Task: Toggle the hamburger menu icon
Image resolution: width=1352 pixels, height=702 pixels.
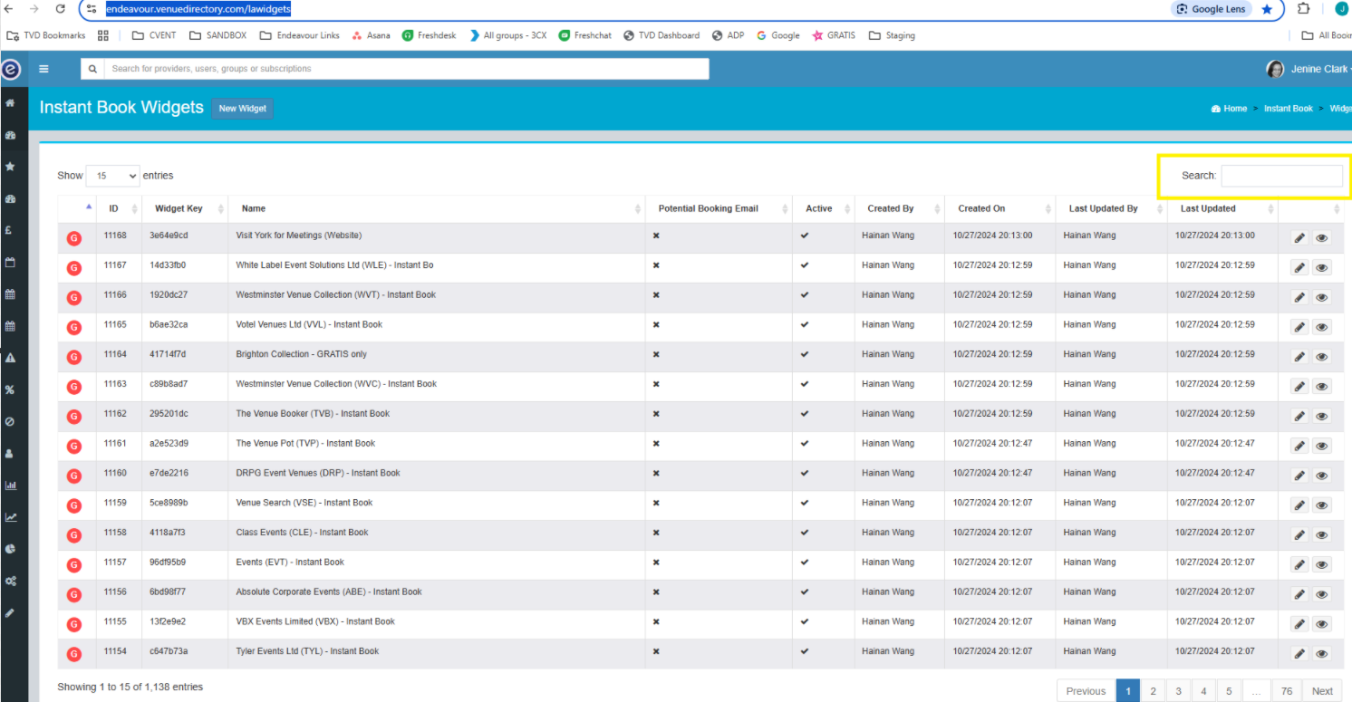Action: point(43,69)
